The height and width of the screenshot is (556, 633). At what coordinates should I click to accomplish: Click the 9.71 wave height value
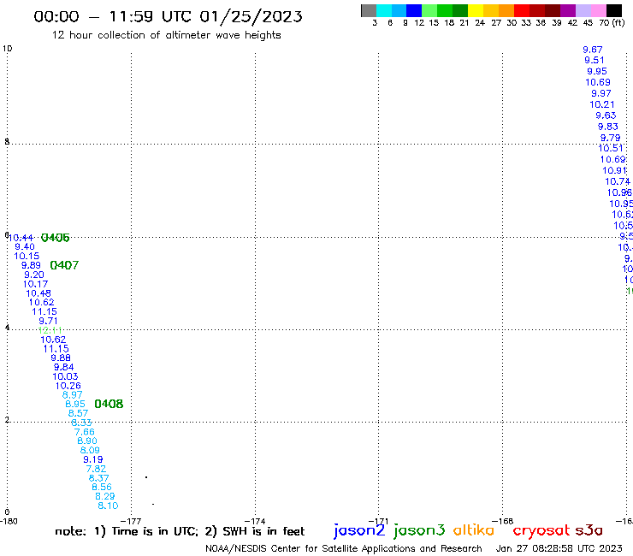(48, 321)
